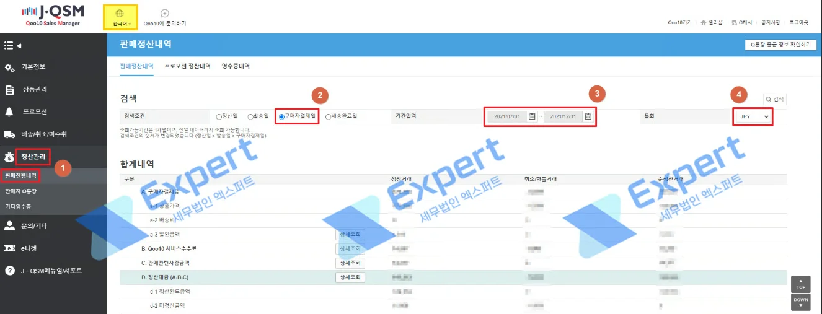The height and width of the screenshot is (314, 822).
Task: Click the home icon beside 셀러샵
Action: [704, 22]
